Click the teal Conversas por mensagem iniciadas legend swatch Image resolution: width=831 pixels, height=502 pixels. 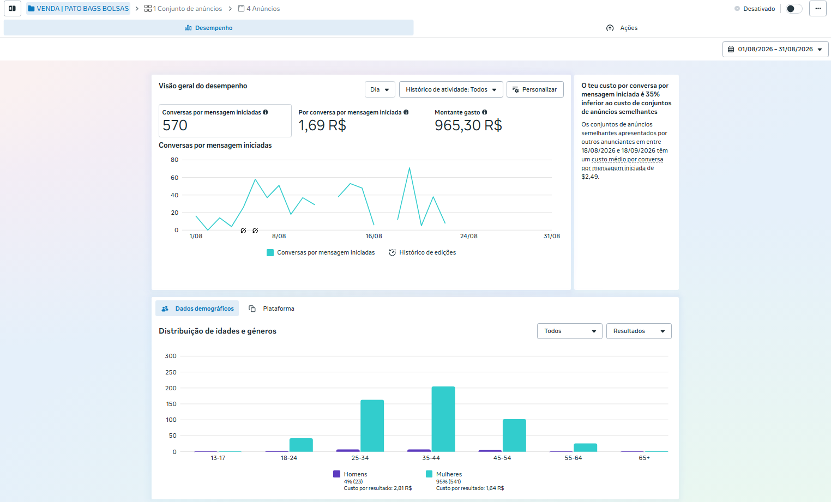coord(270,252)
